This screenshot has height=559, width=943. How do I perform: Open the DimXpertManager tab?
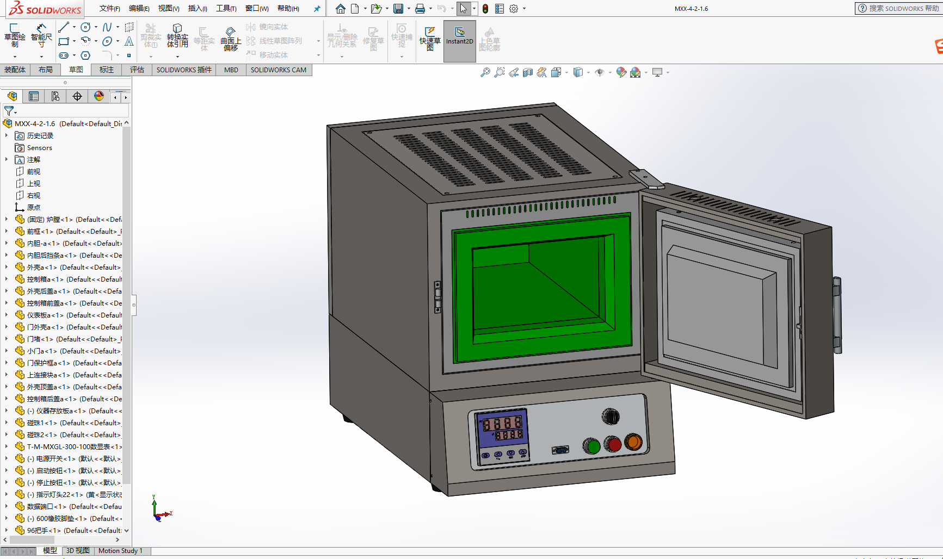(x=77, y=96)
